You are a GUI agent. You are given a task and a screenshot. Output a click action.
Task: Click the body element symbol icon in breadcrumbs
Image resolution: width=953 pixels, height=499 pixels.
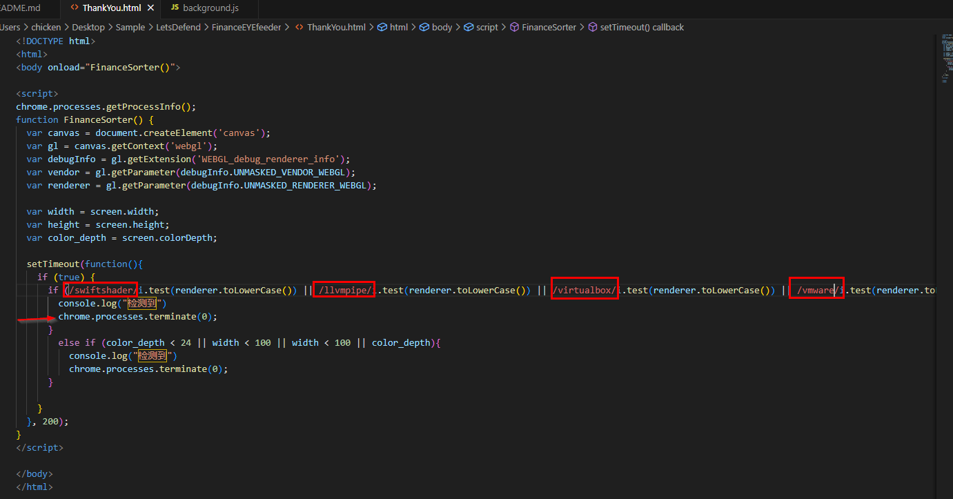[x=424, y=28]
